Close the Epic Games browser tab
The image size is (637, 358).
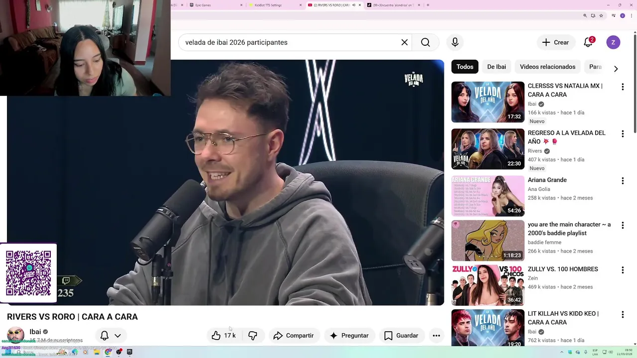tap(241, 5)
